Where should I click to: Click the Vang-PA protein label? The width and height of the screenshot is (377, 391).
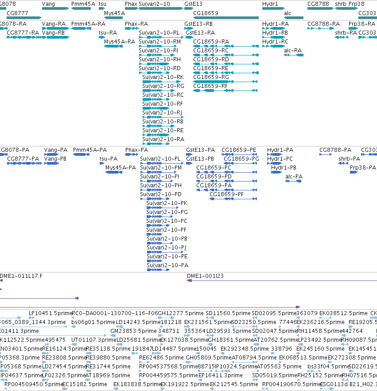[x=56, y=150]
